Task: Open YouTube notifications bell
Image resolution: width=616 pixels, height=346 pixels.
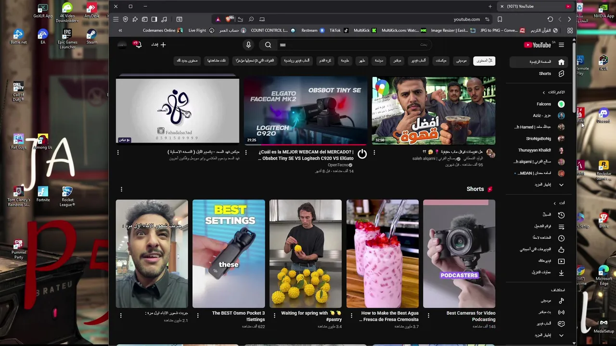Action: pyautogui.click(x=138, y=45)
